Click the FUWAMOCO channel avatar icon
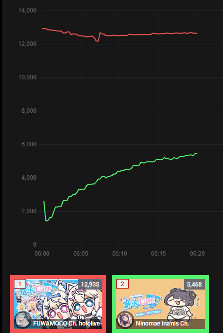 [22, 320]
